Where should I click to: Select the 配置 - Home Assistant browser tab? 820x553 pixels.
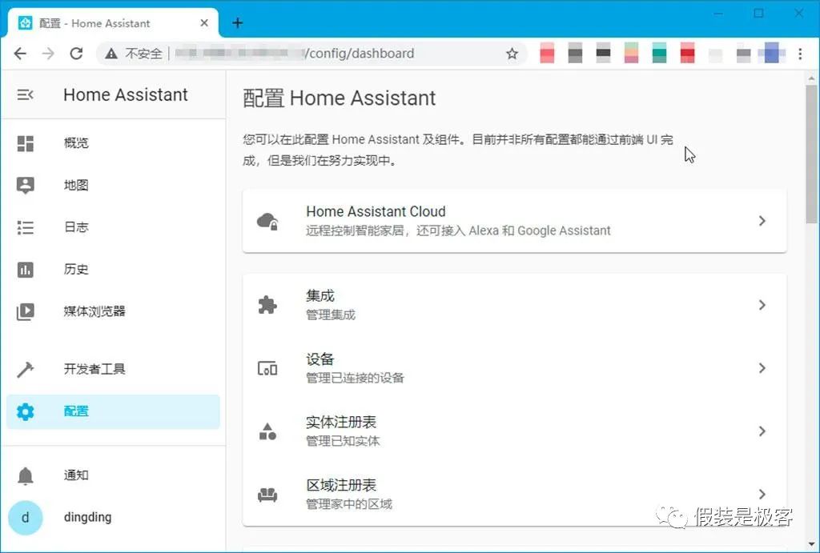[113, 23]
